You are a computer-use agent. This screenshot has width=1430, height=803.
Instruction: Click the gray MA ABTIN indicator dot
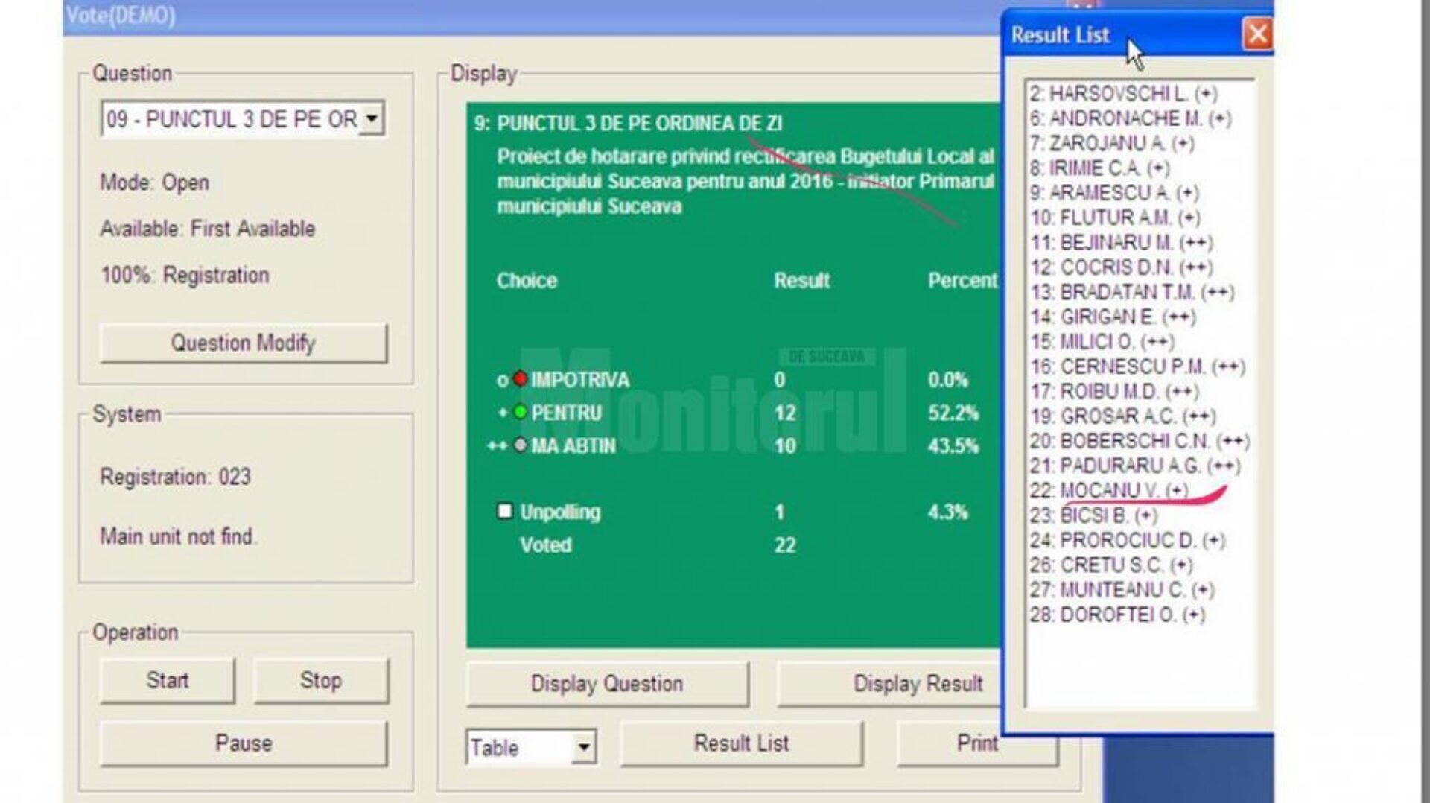pyautogui.click(x=520, y=445)
